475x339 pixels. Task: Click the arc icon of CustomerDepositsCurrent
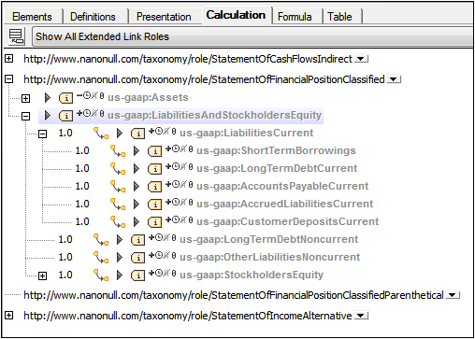[118, 222]
